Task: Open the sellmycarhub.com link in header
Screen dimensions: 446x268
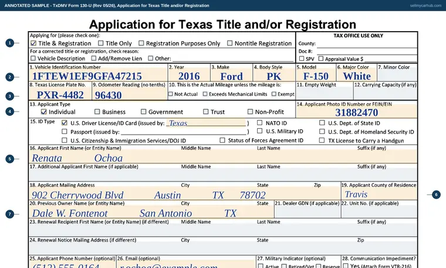Action: click(x=425, y=5)
